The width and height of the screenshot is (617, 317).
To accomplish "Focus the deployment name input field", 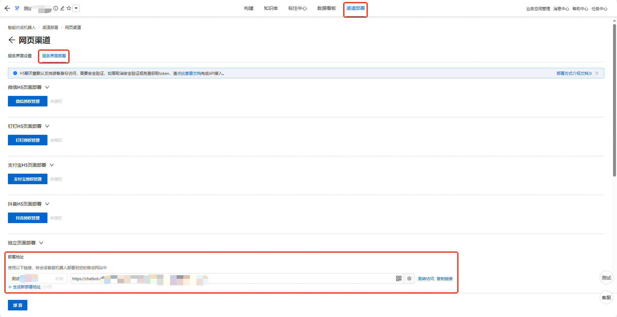I will [x=38, y=278].
